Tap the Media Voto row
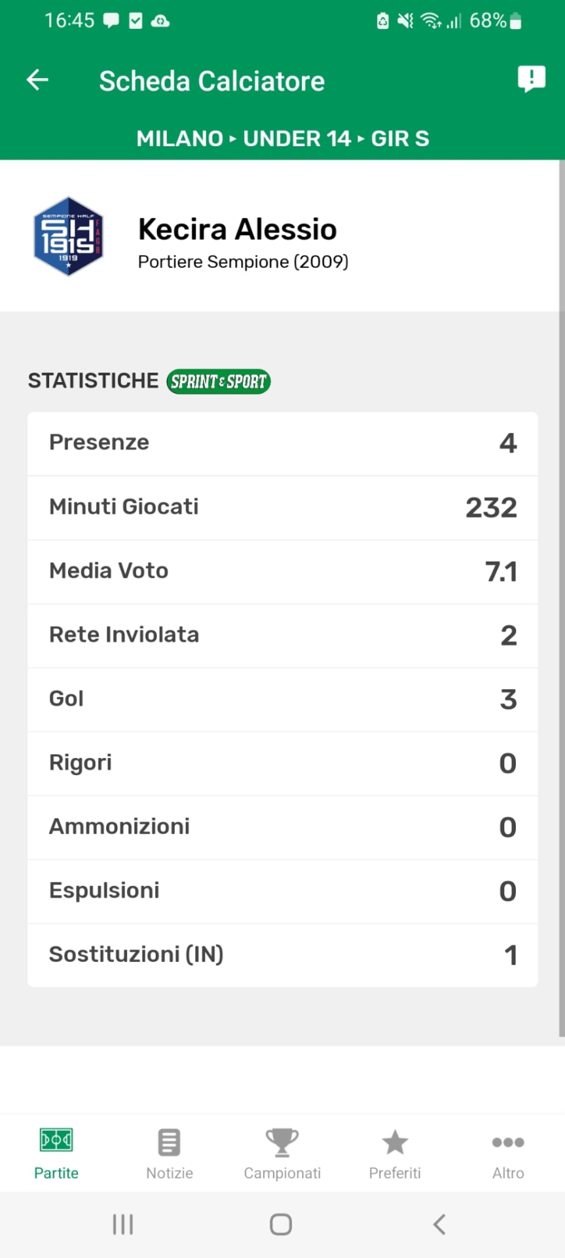This screenshot has height=1258, width=565. (283, 572)
